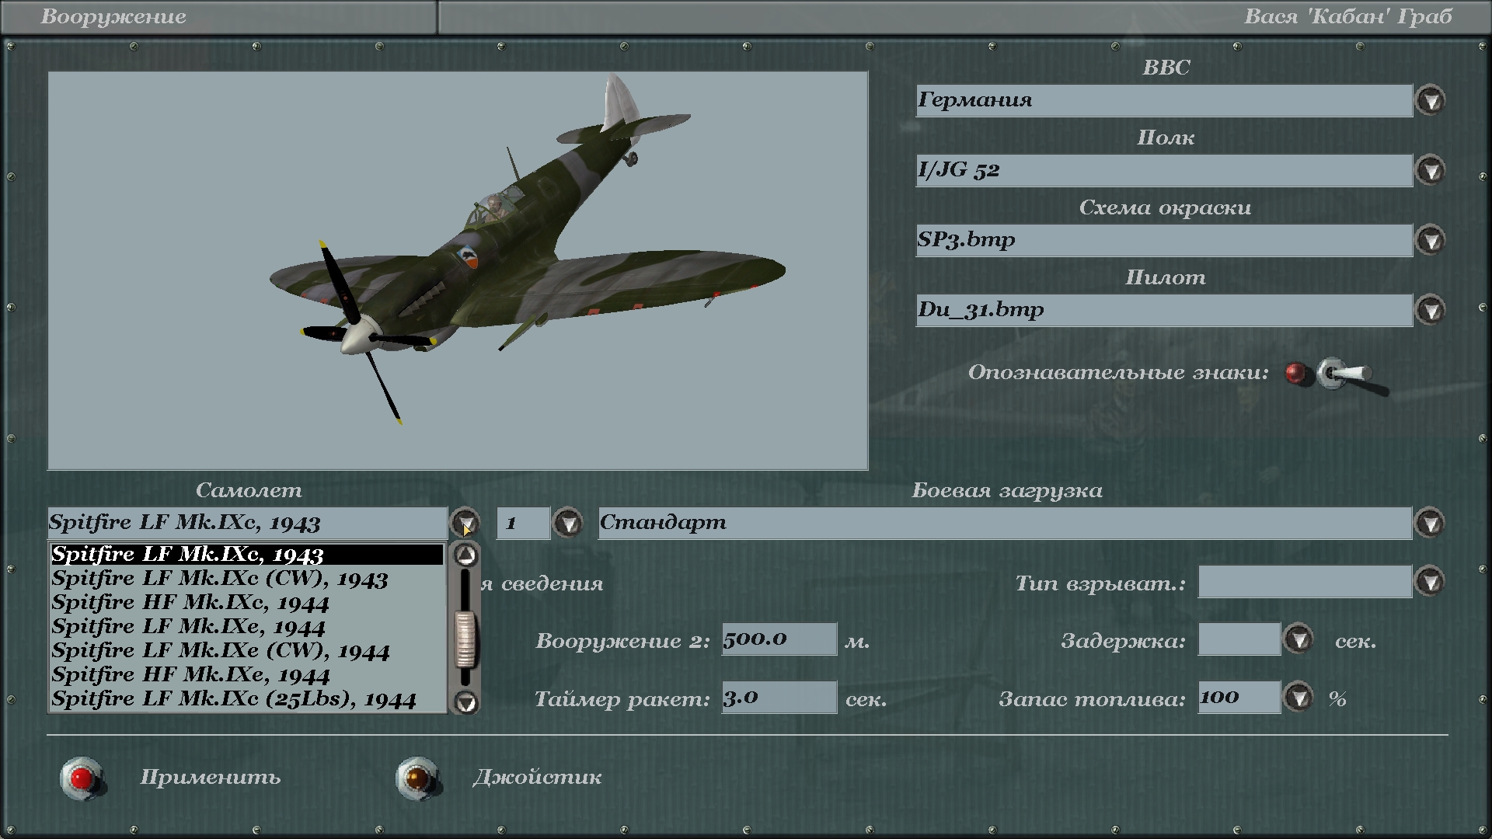Open the Тип взрыват. fuze type dropdown
1492x839 pixels.
pyautogui.click(x=1430, y=581)
